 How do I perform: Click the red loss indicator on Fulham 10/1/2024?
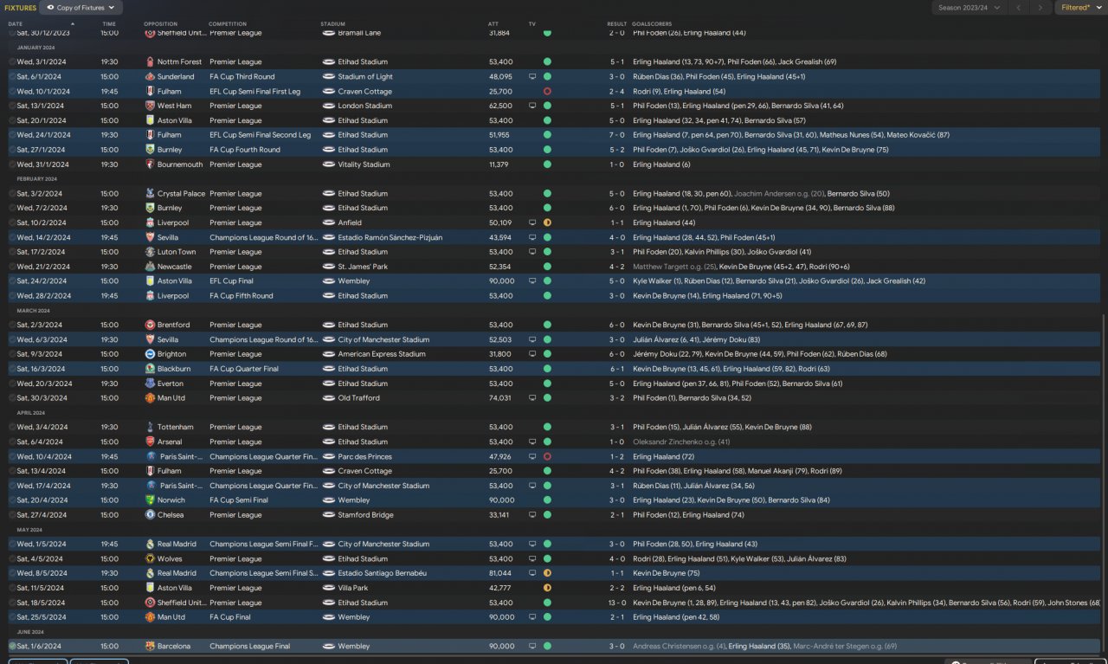[547, 91]
